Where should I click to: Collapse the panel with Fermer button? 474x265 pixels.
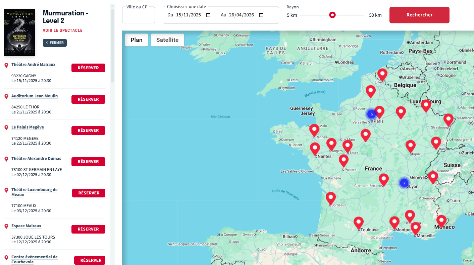(x=55, y=43)
